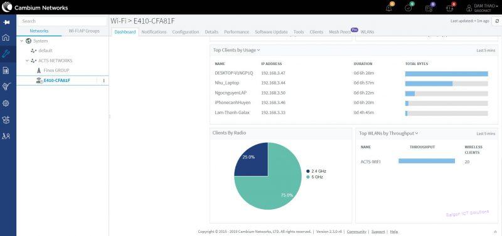Select default network in tree

[x=45, y=51]
